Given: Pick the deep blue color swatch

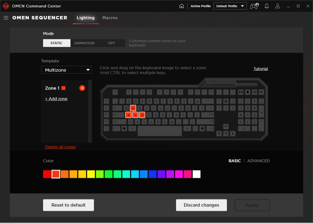Looking at the screenshot, I should pos(152,174).
